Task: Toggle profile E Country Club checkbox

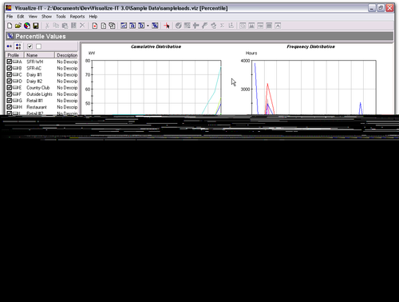Action: (x=10, y=88)
